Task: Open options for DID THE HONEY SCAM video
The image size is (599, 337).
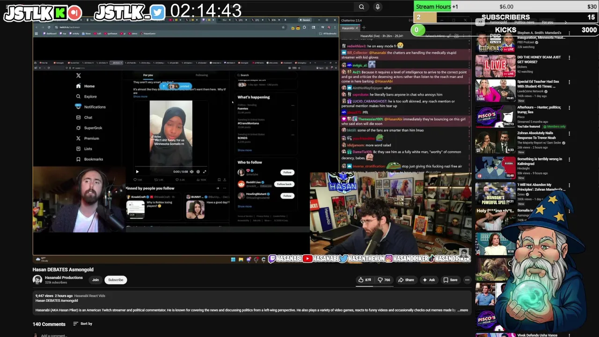Action: pos(569,58)
